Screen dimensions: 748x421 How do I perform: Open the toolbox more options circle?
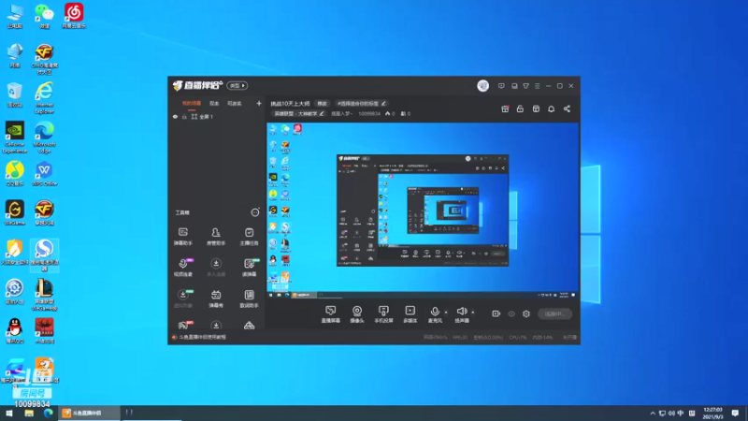tap(255, 212)
